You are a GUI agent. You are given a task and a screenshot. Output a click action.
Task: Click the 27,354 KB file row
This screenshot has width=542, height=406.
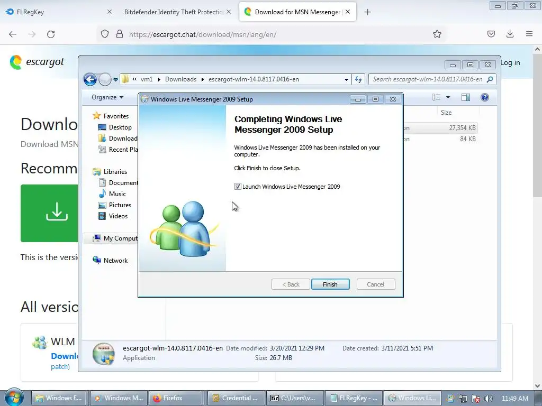(440, 128)
